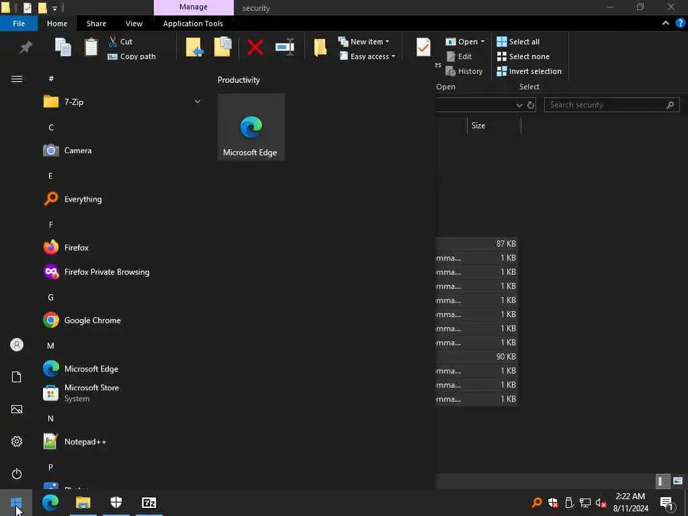Click the 90 KB size cell

point(506,356)
